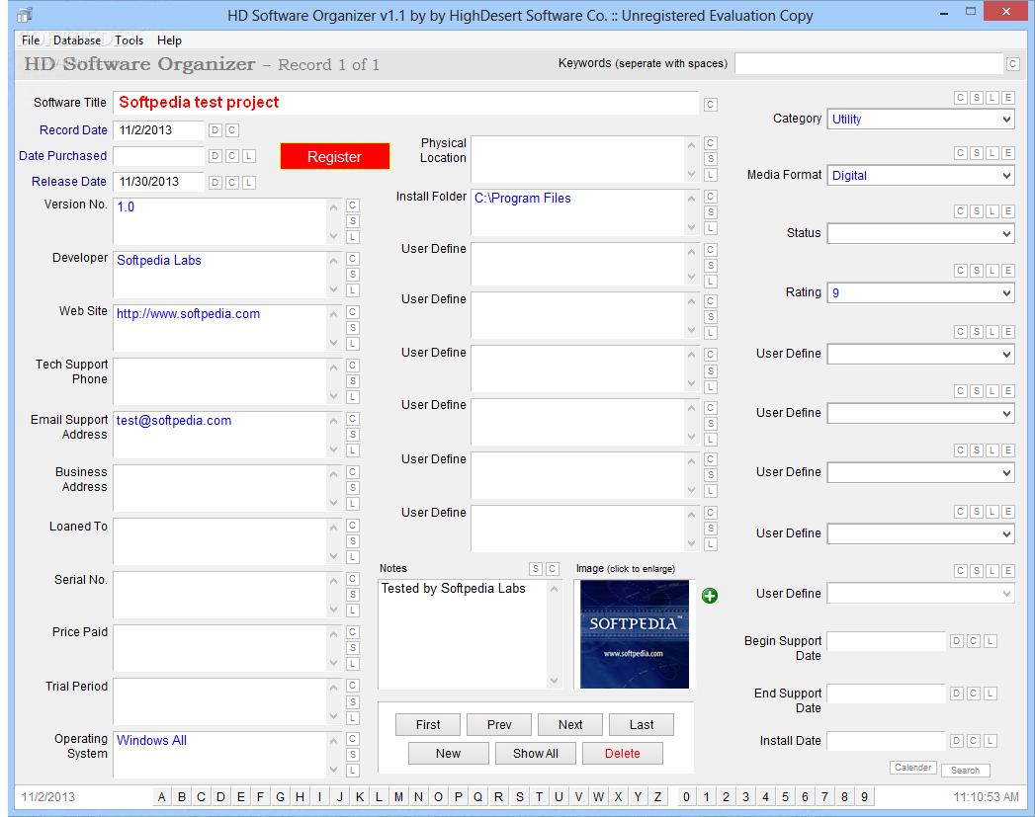Click the C button beside Email Support Address
Image resolution: width=1035 pixels, height=817 pixels.
(353, 419)
